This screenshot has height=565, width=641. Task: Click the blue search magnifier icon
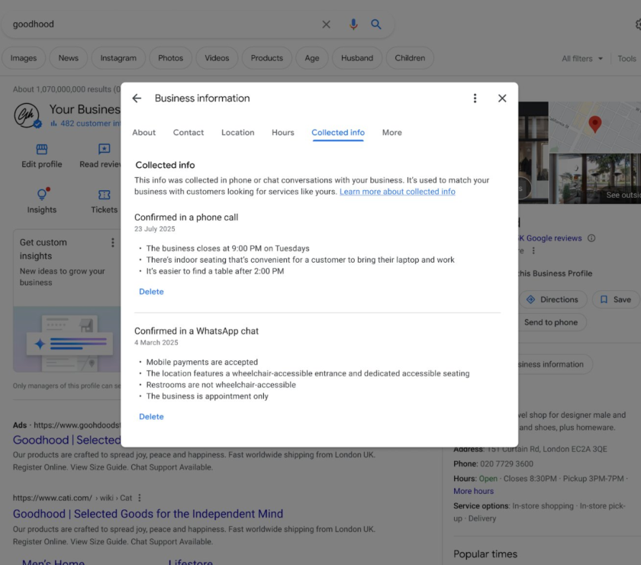coord(375,24)
